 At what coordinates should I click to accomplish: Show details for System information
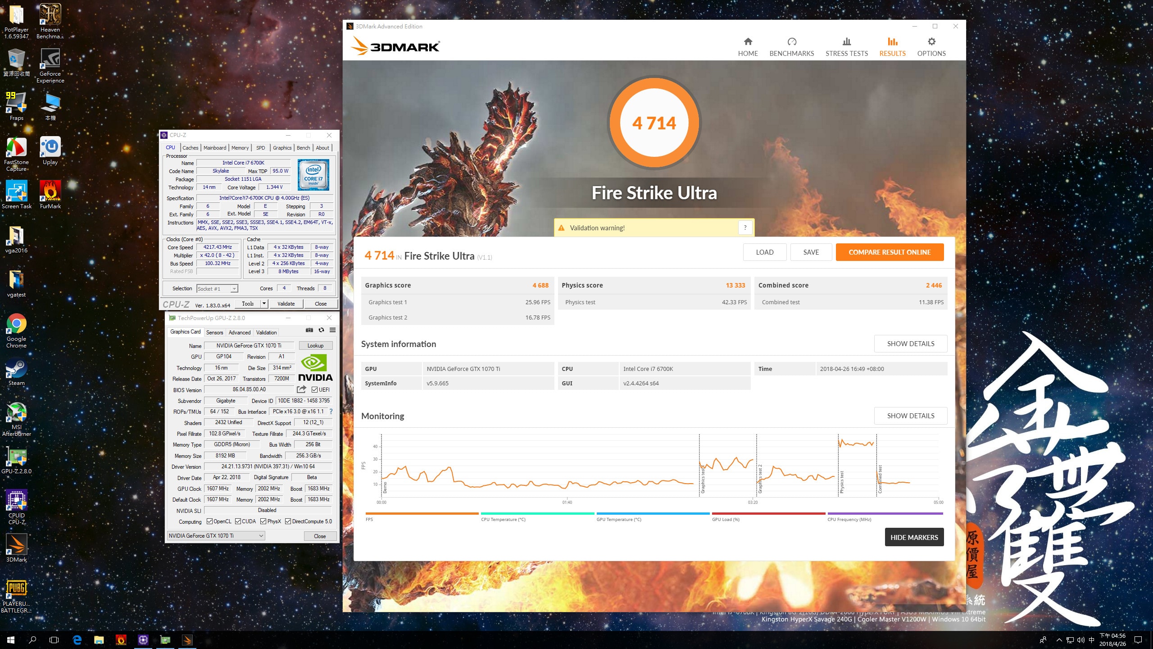tap(910, 344)
